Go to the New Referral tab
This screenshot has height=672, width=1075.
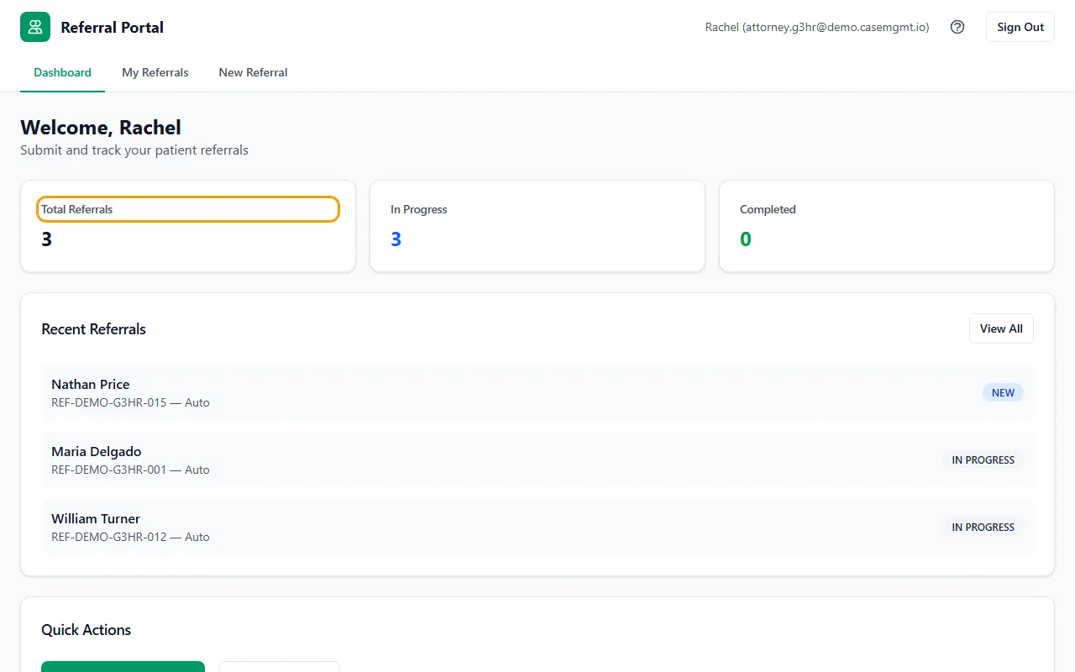pos(253,72)
